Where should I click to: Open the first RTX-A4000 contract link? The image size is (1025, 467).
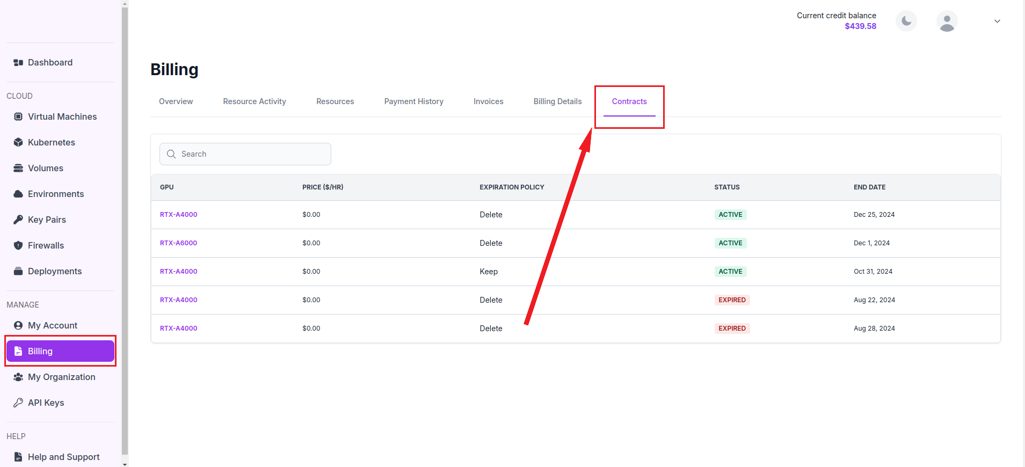pos(178,215)
